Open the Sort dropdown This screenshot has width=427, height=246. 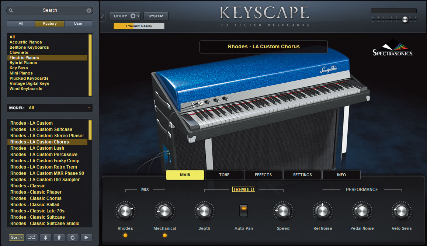(x=16, y=238)
